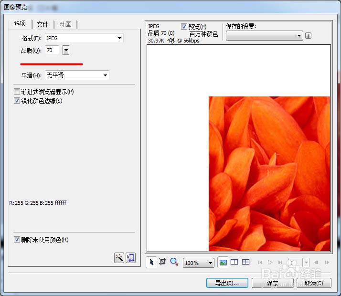The height and width of the screenshot is (296, 341).
Task: Toggle the 预览(P) checkbox
Action: [x=184, y=27]
